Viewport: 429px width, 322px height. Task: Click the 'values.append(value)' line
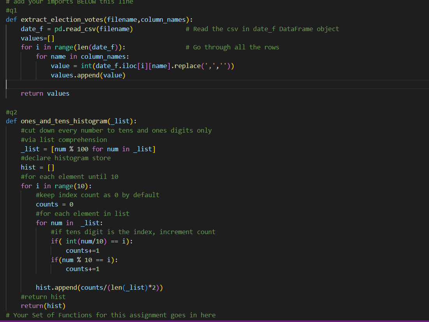88,75
